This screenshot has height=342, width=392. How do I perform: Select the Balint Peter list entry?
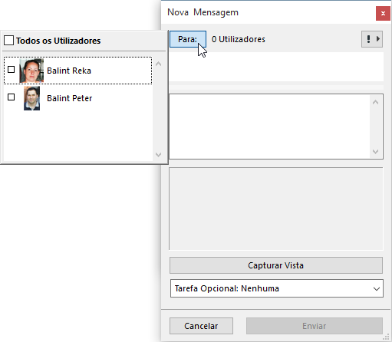77,98
